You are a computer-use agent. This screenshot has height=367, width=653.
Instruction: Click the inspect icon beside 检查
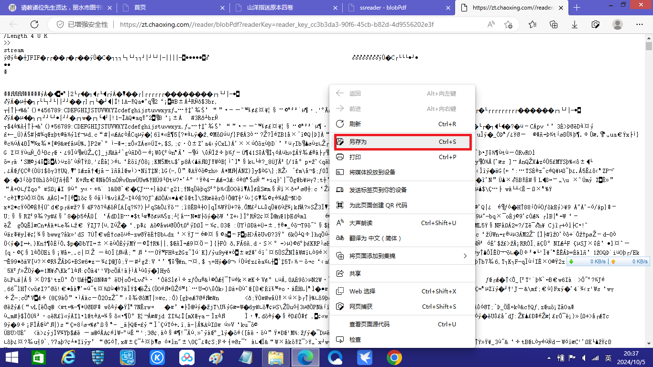pos(340,340)
